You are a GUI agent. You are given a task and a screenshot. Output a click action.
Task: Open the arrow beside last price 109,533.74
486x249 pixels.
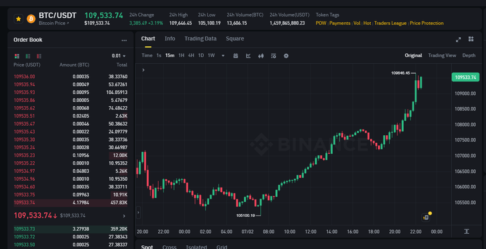click(124, 216)
